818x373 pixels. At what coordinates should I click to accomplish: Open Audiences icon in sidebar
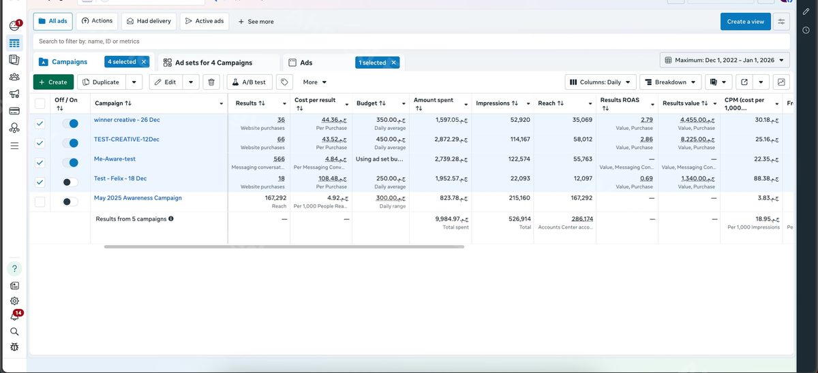(14, 77)
